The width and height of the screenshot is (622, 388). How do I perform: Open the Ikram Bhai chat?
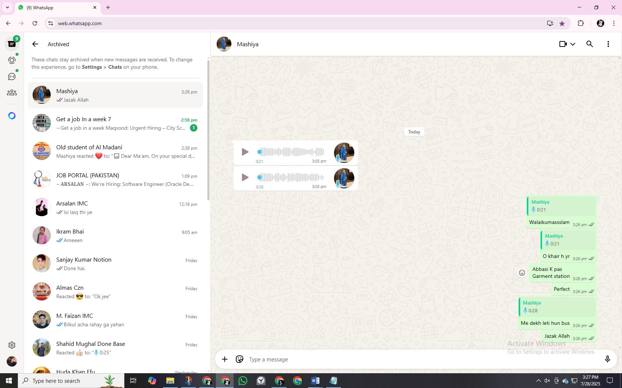point(115,235)
